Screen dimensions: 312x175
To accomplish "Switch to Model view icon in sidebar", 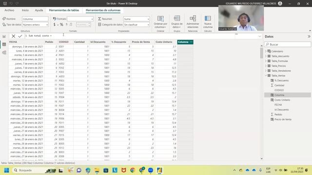I will (x=4, y=52).
